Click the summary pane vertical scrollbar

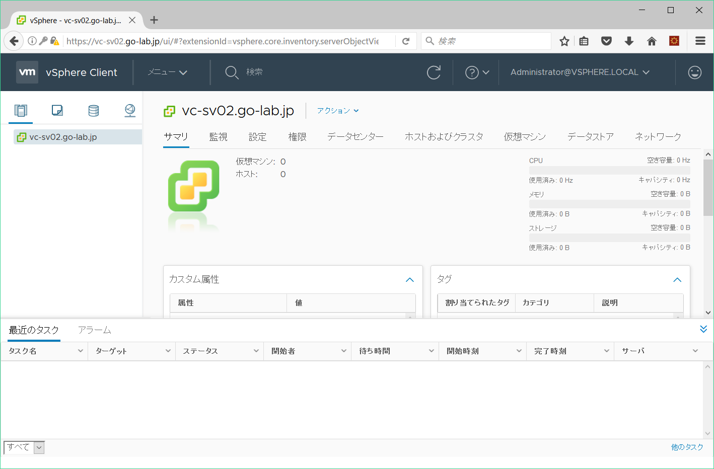pos(708,188)
